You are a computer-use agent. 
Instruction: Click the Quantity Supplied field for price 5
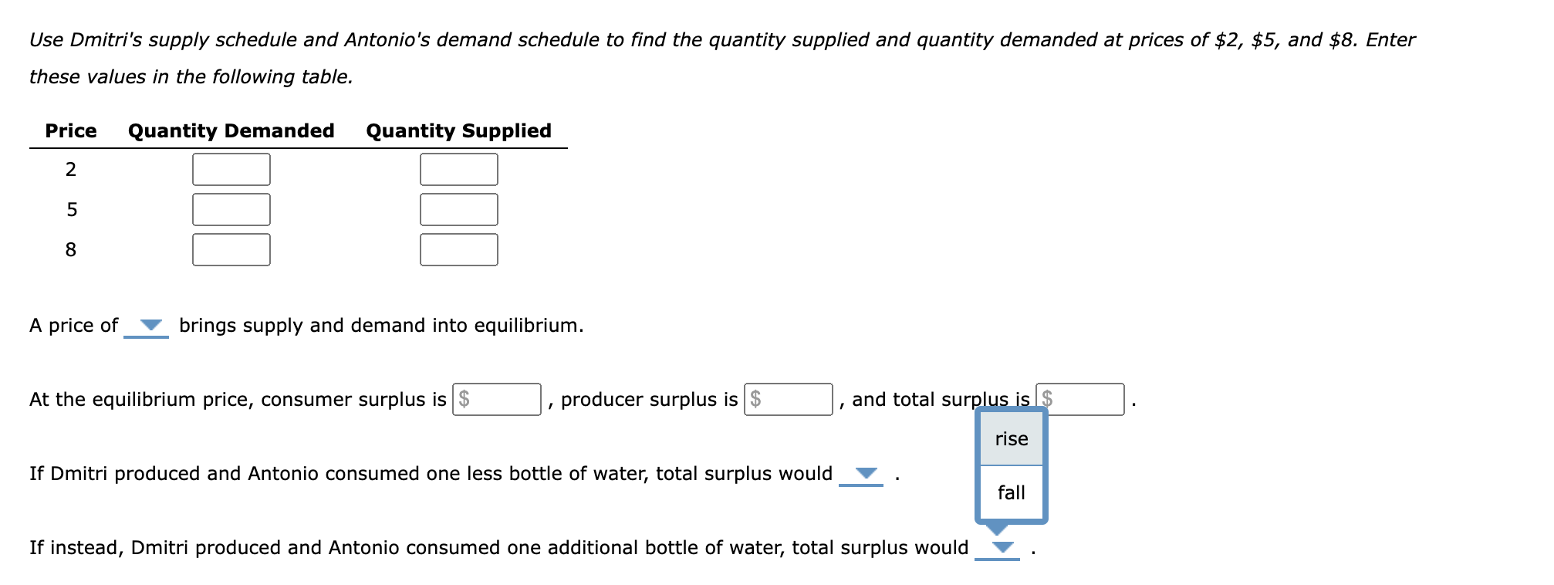(x=458, y=209)
